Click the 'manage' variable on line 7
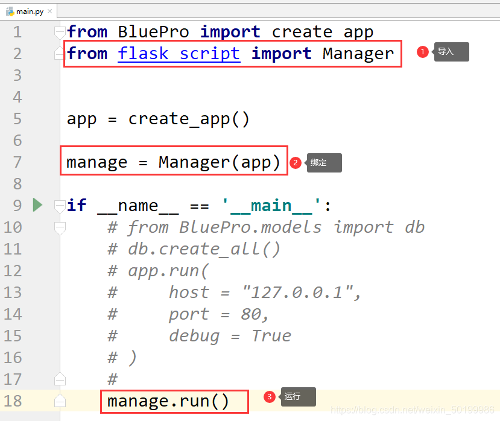This screenshot has width=500, height=421. 97,163
